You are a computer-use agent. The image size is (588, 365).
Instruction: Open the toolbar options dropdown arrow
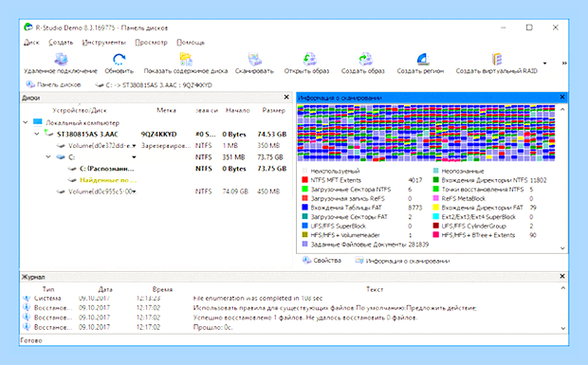[545, 63]
